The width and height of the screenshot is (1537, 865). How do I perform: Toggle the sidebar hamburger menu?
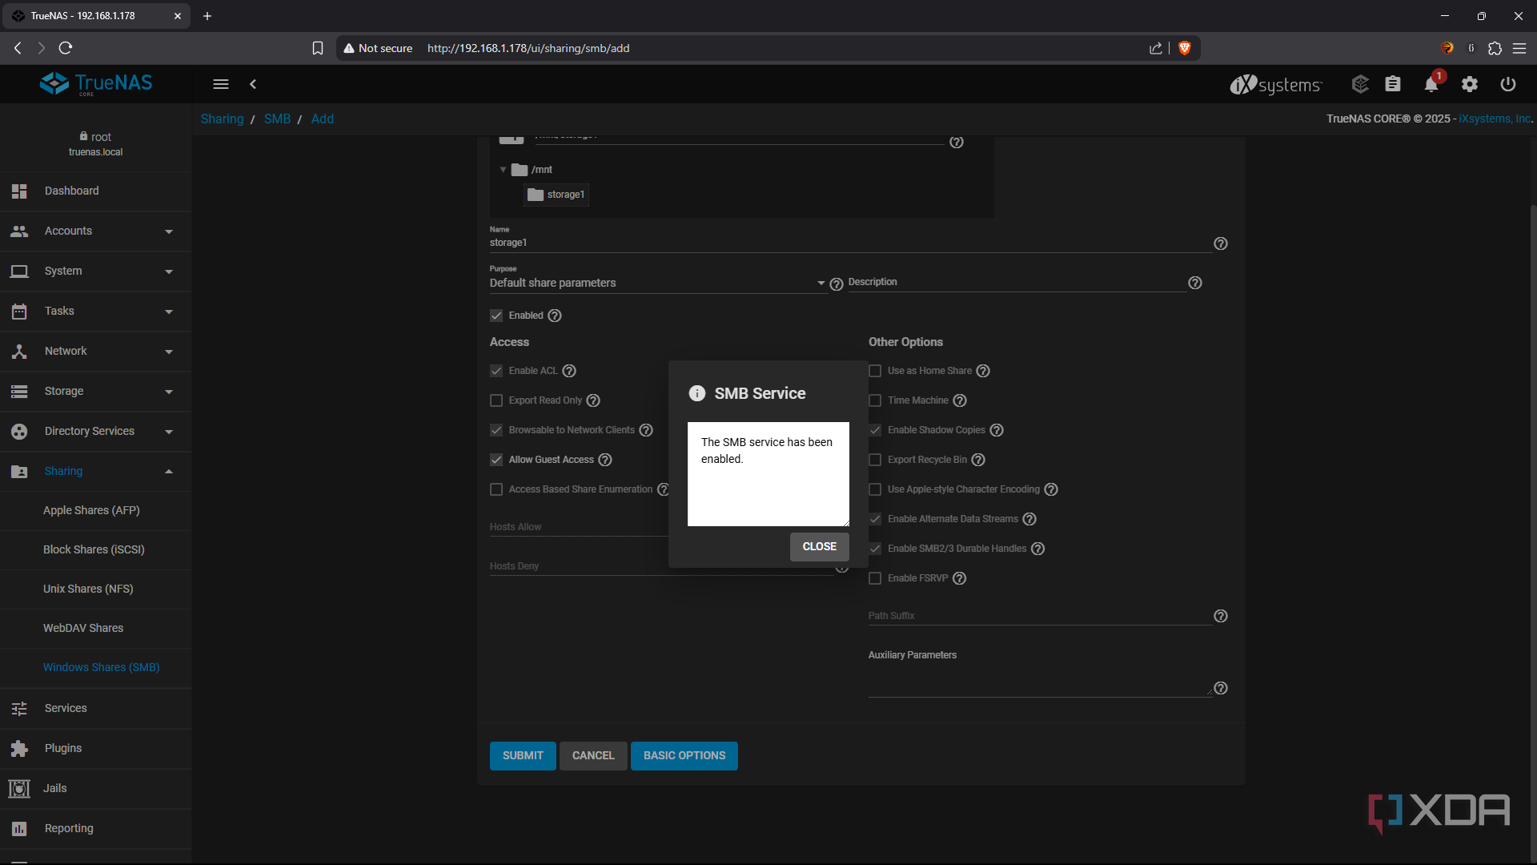pyautogui.click(x=221, y=84)
